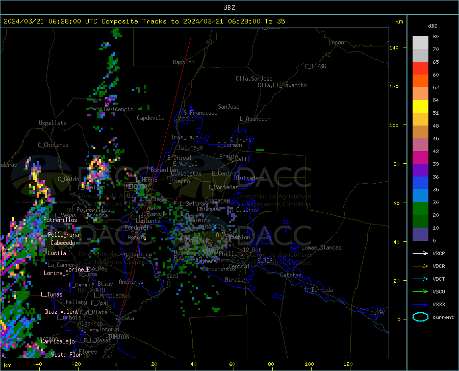Select the light blue 30 dBZ color swatch
The image size is (459, 371).
tap(420, 196)
